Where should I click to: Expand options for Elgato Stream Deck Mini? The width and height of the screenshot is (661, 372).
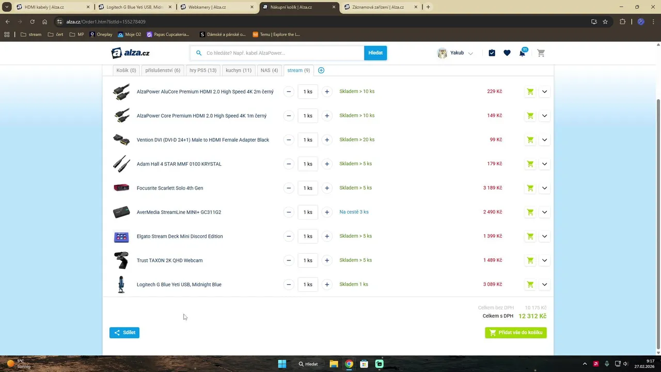click(x=544, y=236)
